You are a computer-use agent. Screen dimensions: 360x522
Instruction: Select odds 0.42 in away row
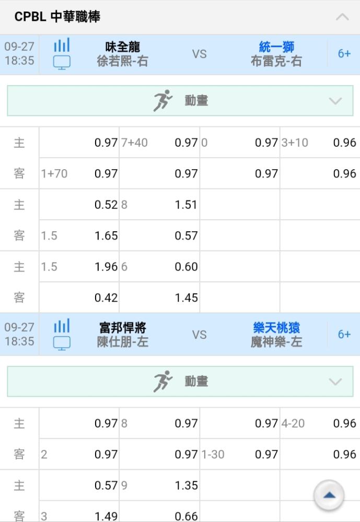point(106,298)
